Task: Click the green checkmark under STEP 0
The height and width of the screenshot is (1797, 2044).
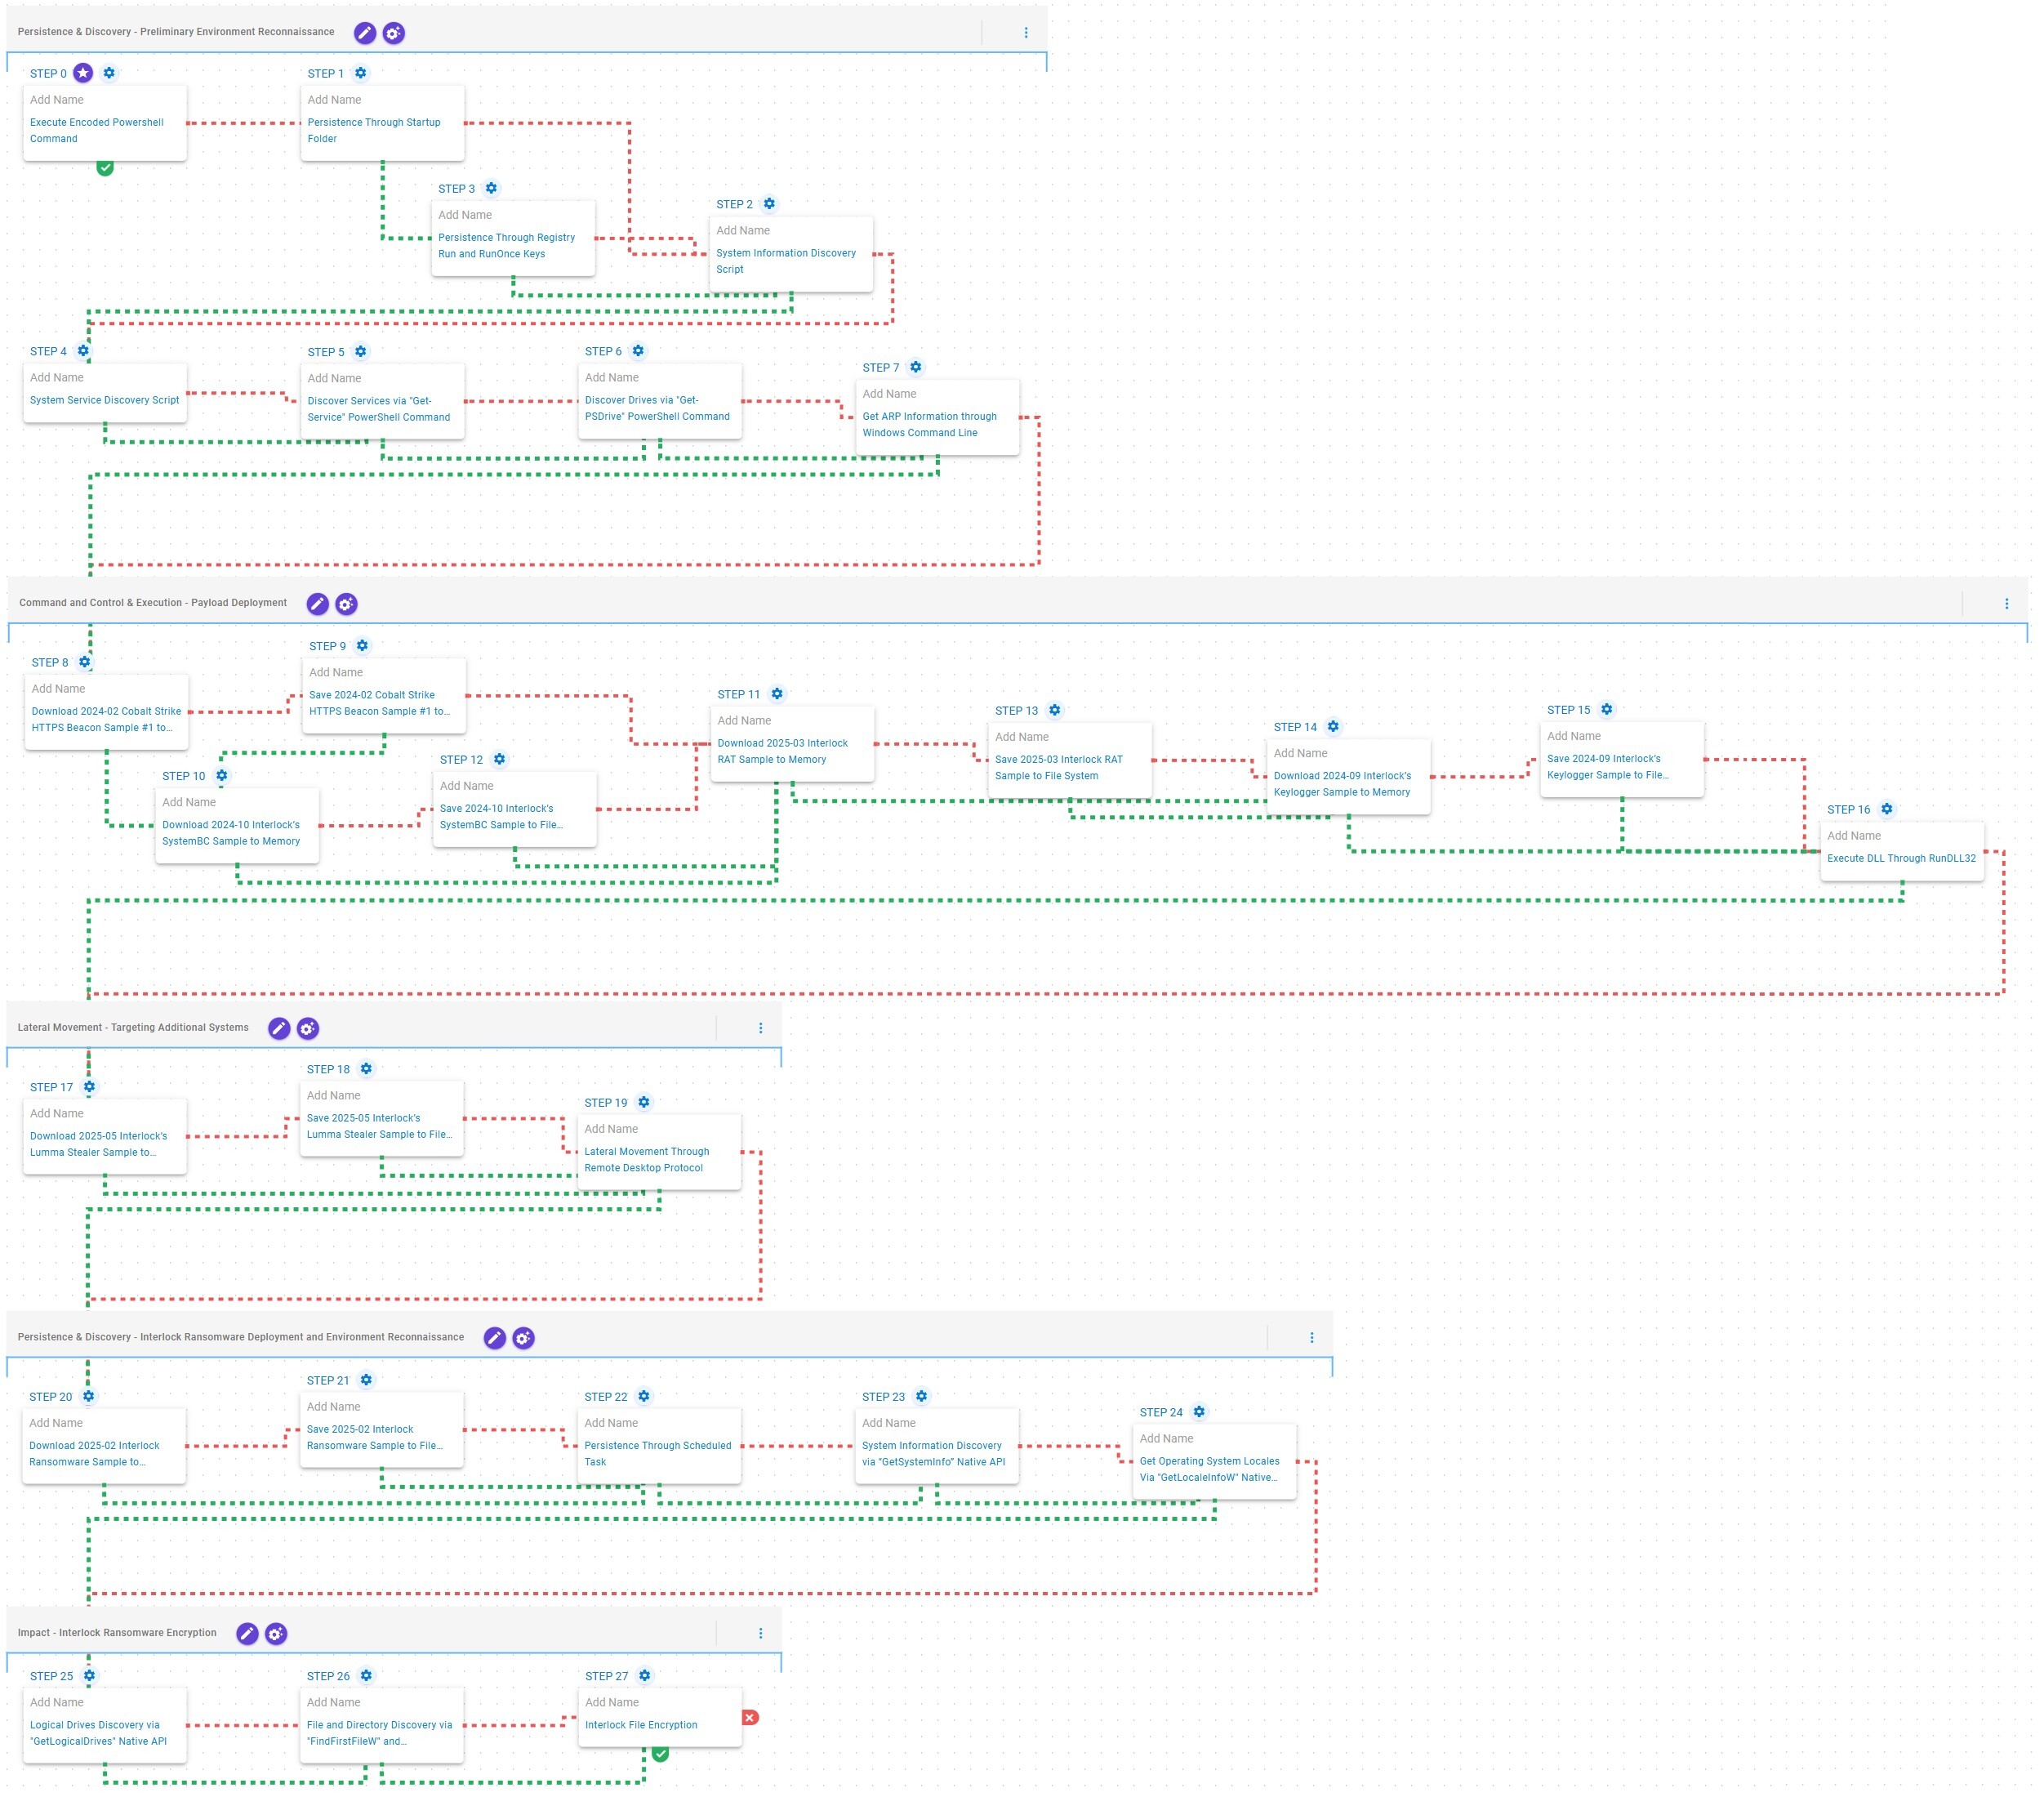Action: tap(105, 167)
